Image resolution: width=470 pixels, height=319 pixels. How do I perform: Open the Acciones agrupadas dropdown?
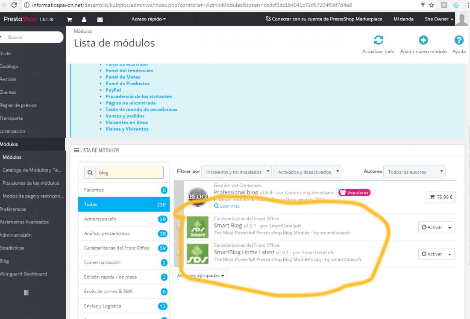tap(200, 275)
